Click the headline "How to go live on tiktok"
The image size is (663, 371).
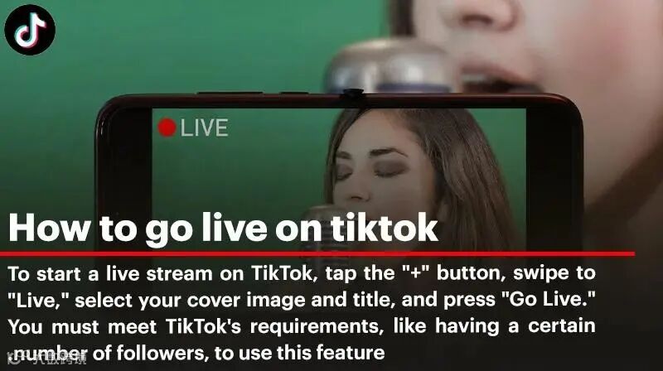[223, 229]
